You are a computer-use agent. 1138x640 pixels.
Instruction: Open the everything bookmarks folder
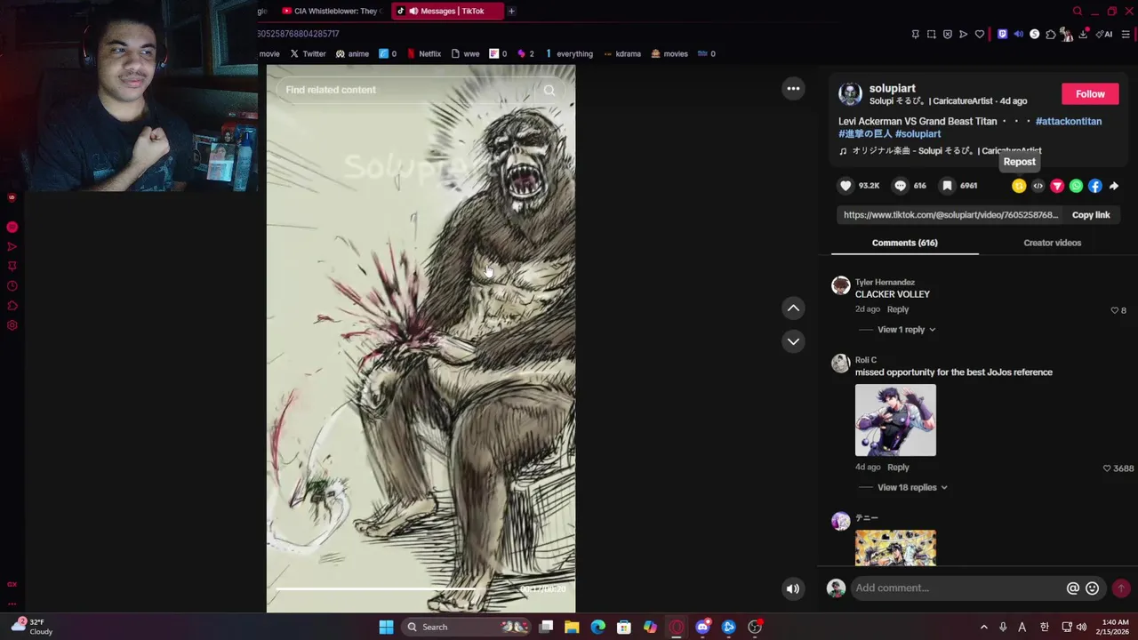click(569, 54)
